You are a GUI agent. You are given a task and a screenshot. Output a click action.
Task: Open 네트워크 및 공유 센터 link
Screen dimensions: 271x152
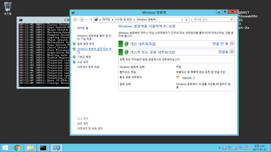(90, 128)
